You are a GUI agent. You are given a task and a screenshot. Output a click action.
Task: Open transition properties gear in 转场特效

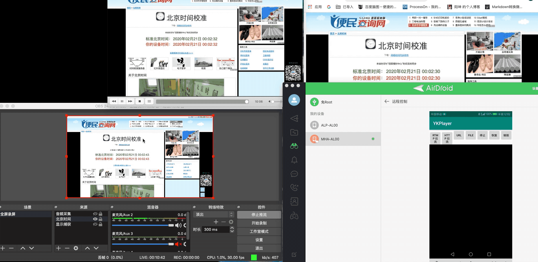click(x=231, y=222)
